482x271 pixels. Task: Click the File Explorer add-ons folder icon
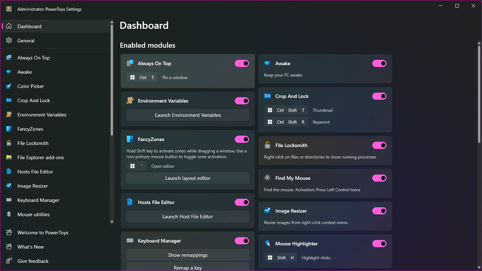(9, 157)
